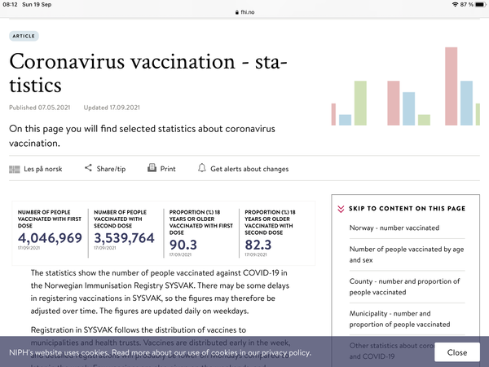The image size is (489, 367).
Task: Jump to Number of people vaccinated by age and sex
Action: 407,254
